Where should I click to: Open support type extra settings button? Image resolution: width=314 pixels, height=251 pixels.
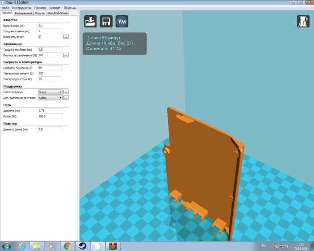[x=65, y=92]
